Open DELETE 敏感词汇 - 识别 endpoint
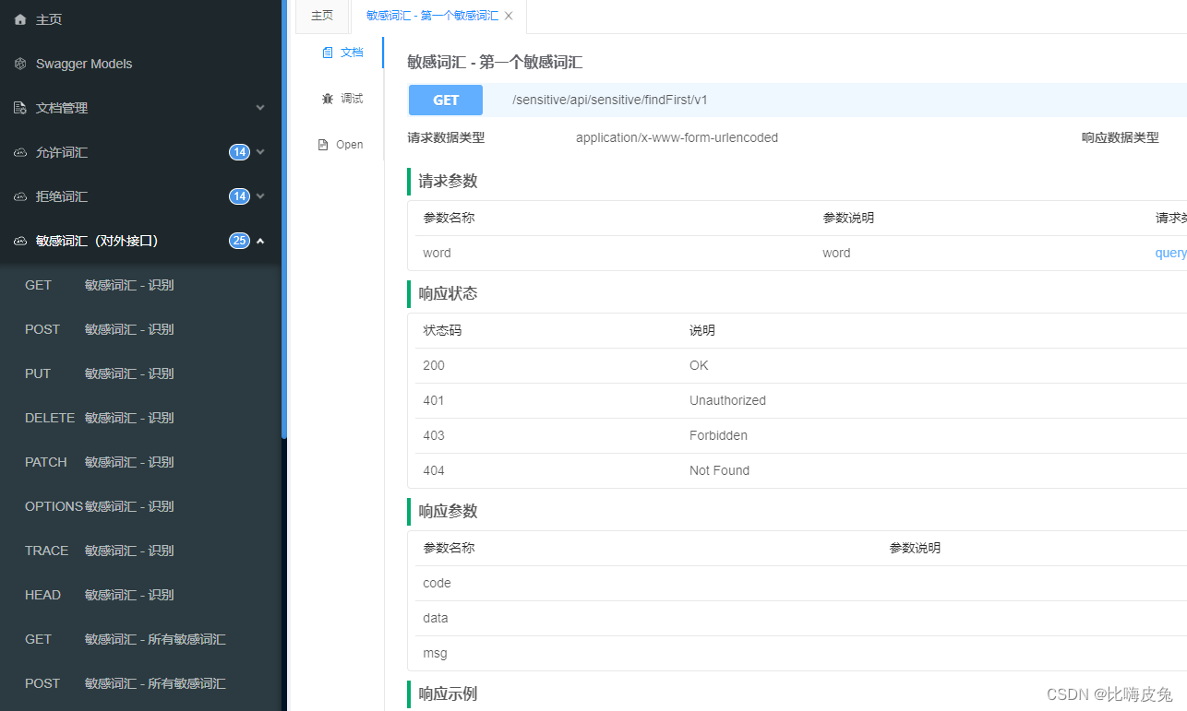The width and height of the screenshot is (1187, 711). (140, 418)
